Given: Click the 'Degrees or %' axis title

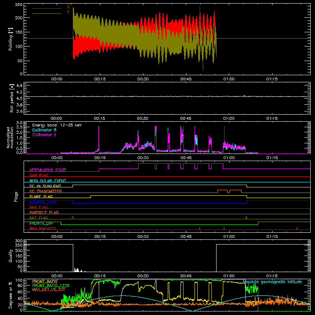Looking at the screenshot, I should point(11,295).
